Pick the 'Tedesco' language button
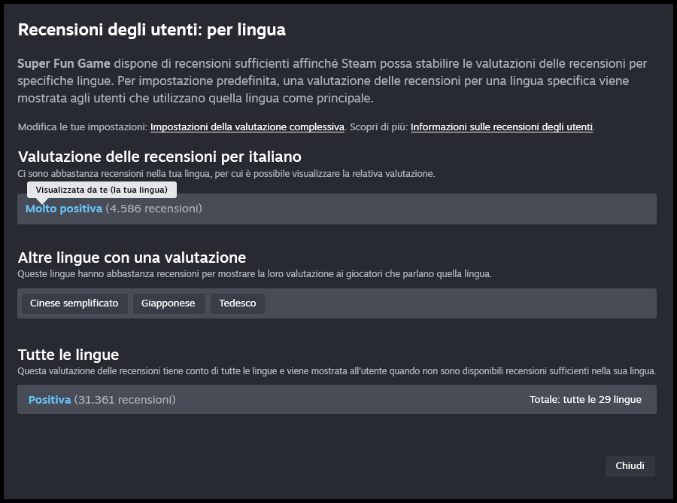Viewport: 677px width, 503px height. [x=237, y=303]
